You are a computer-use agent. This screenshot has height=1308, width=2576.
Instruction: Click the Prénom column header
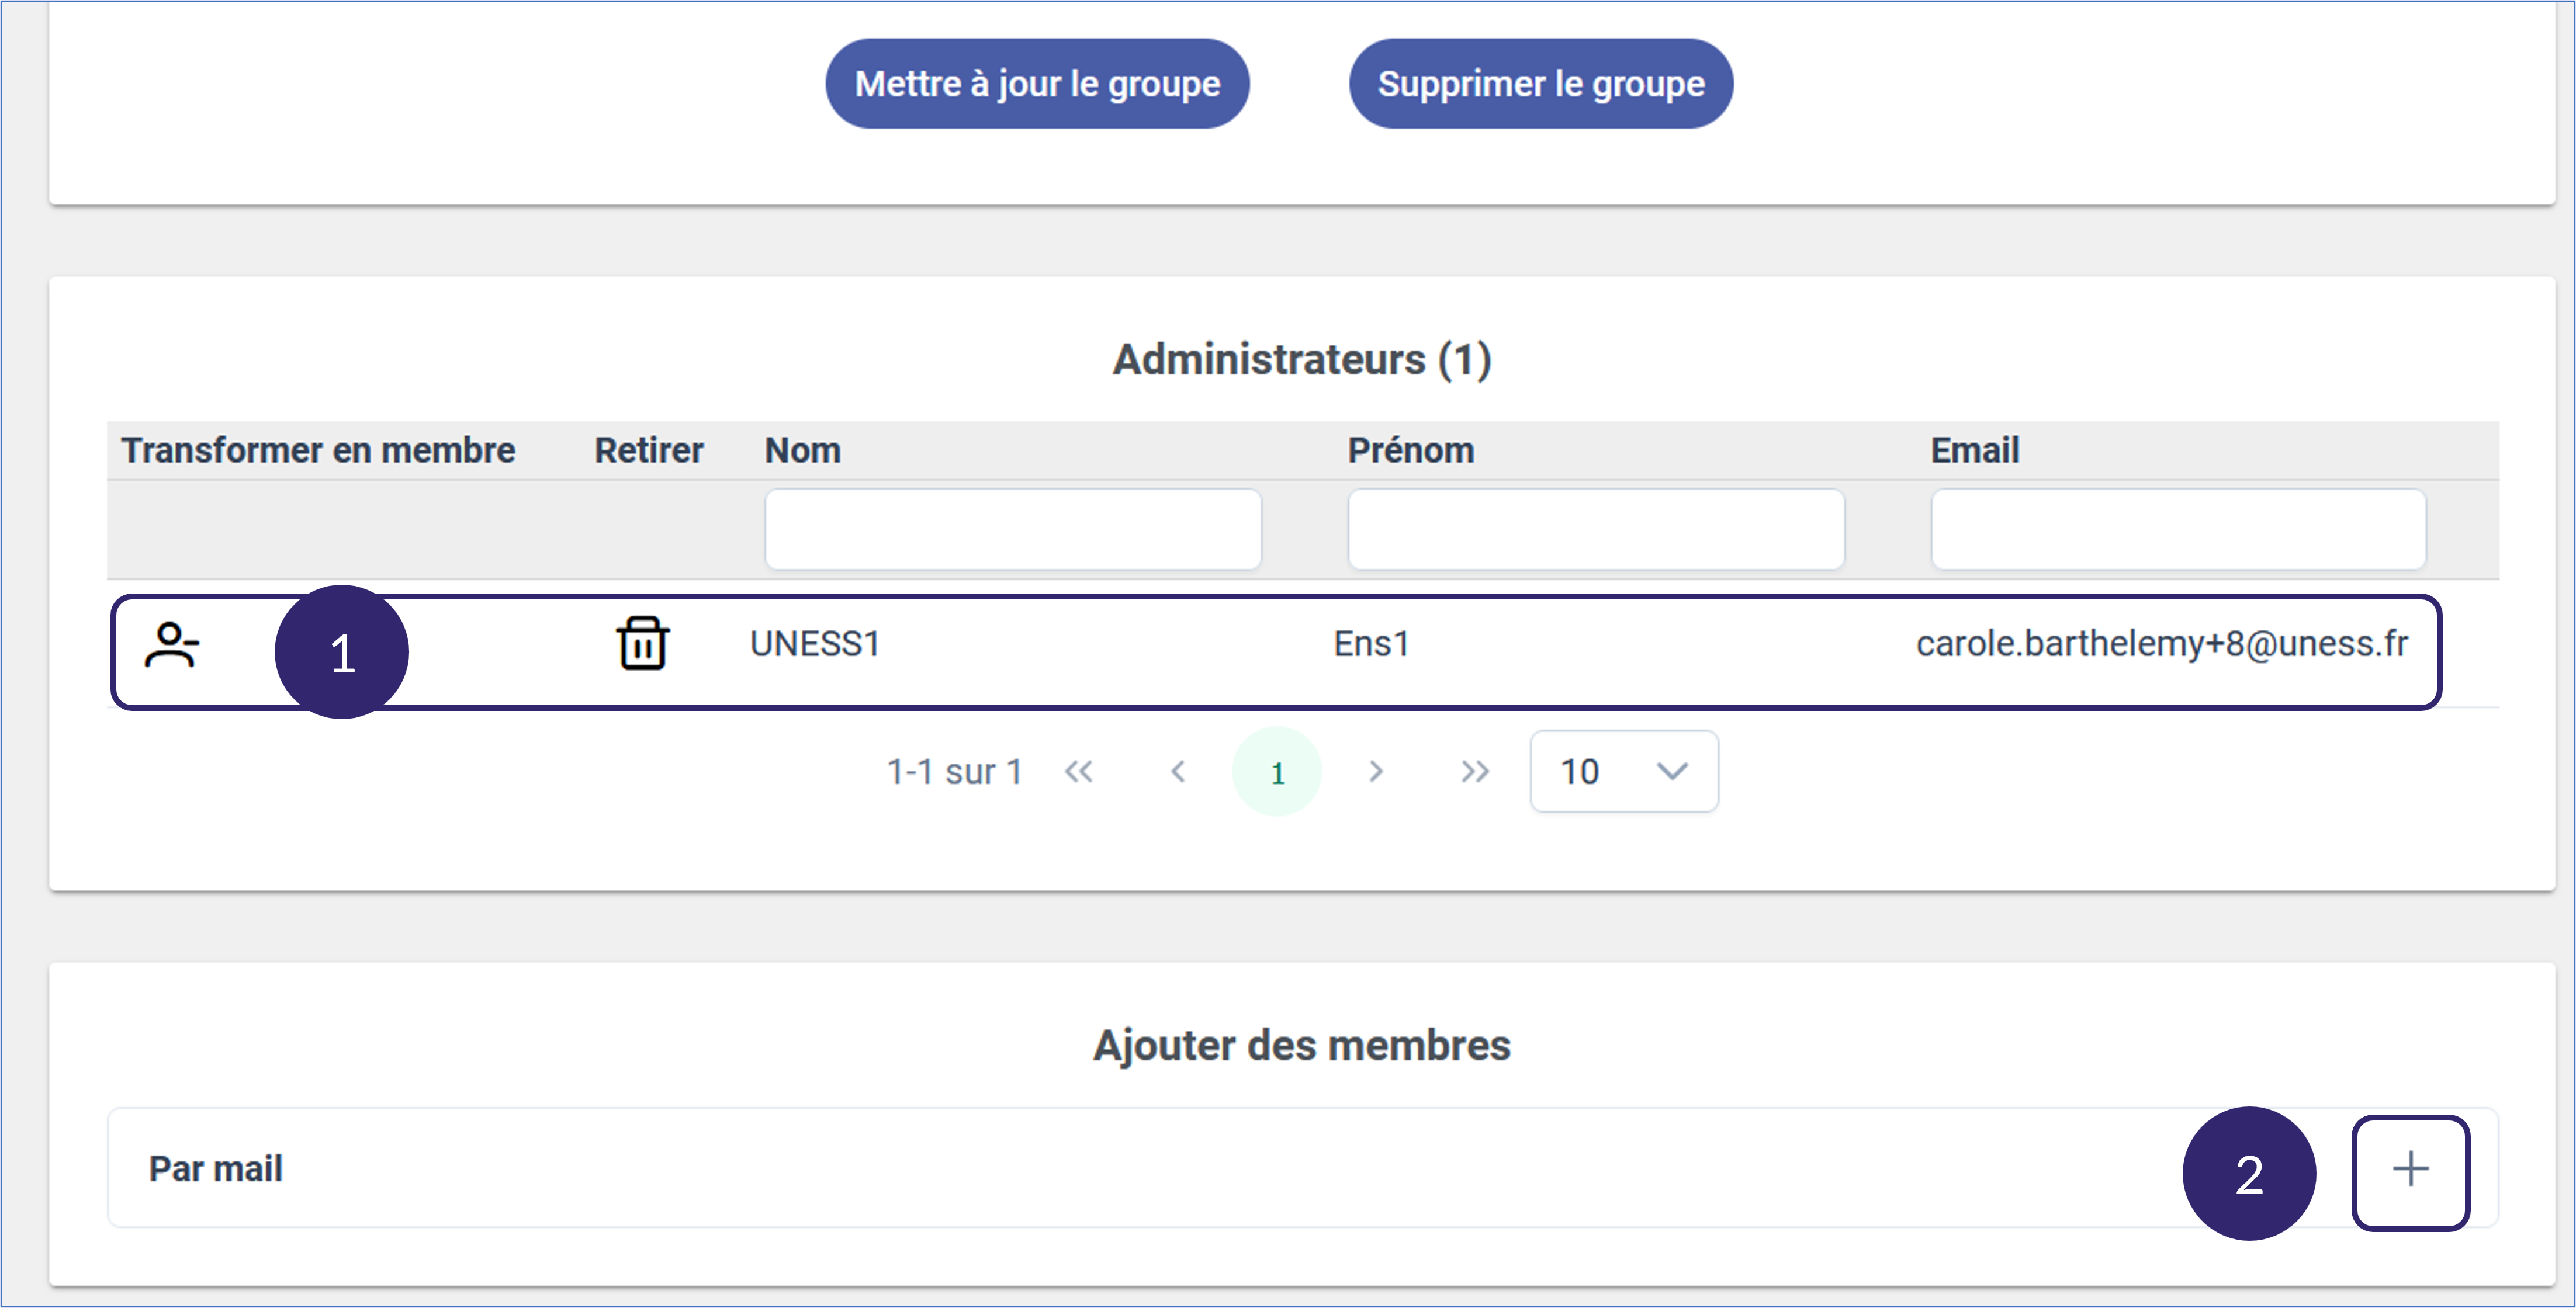[x=1410, y=450]
